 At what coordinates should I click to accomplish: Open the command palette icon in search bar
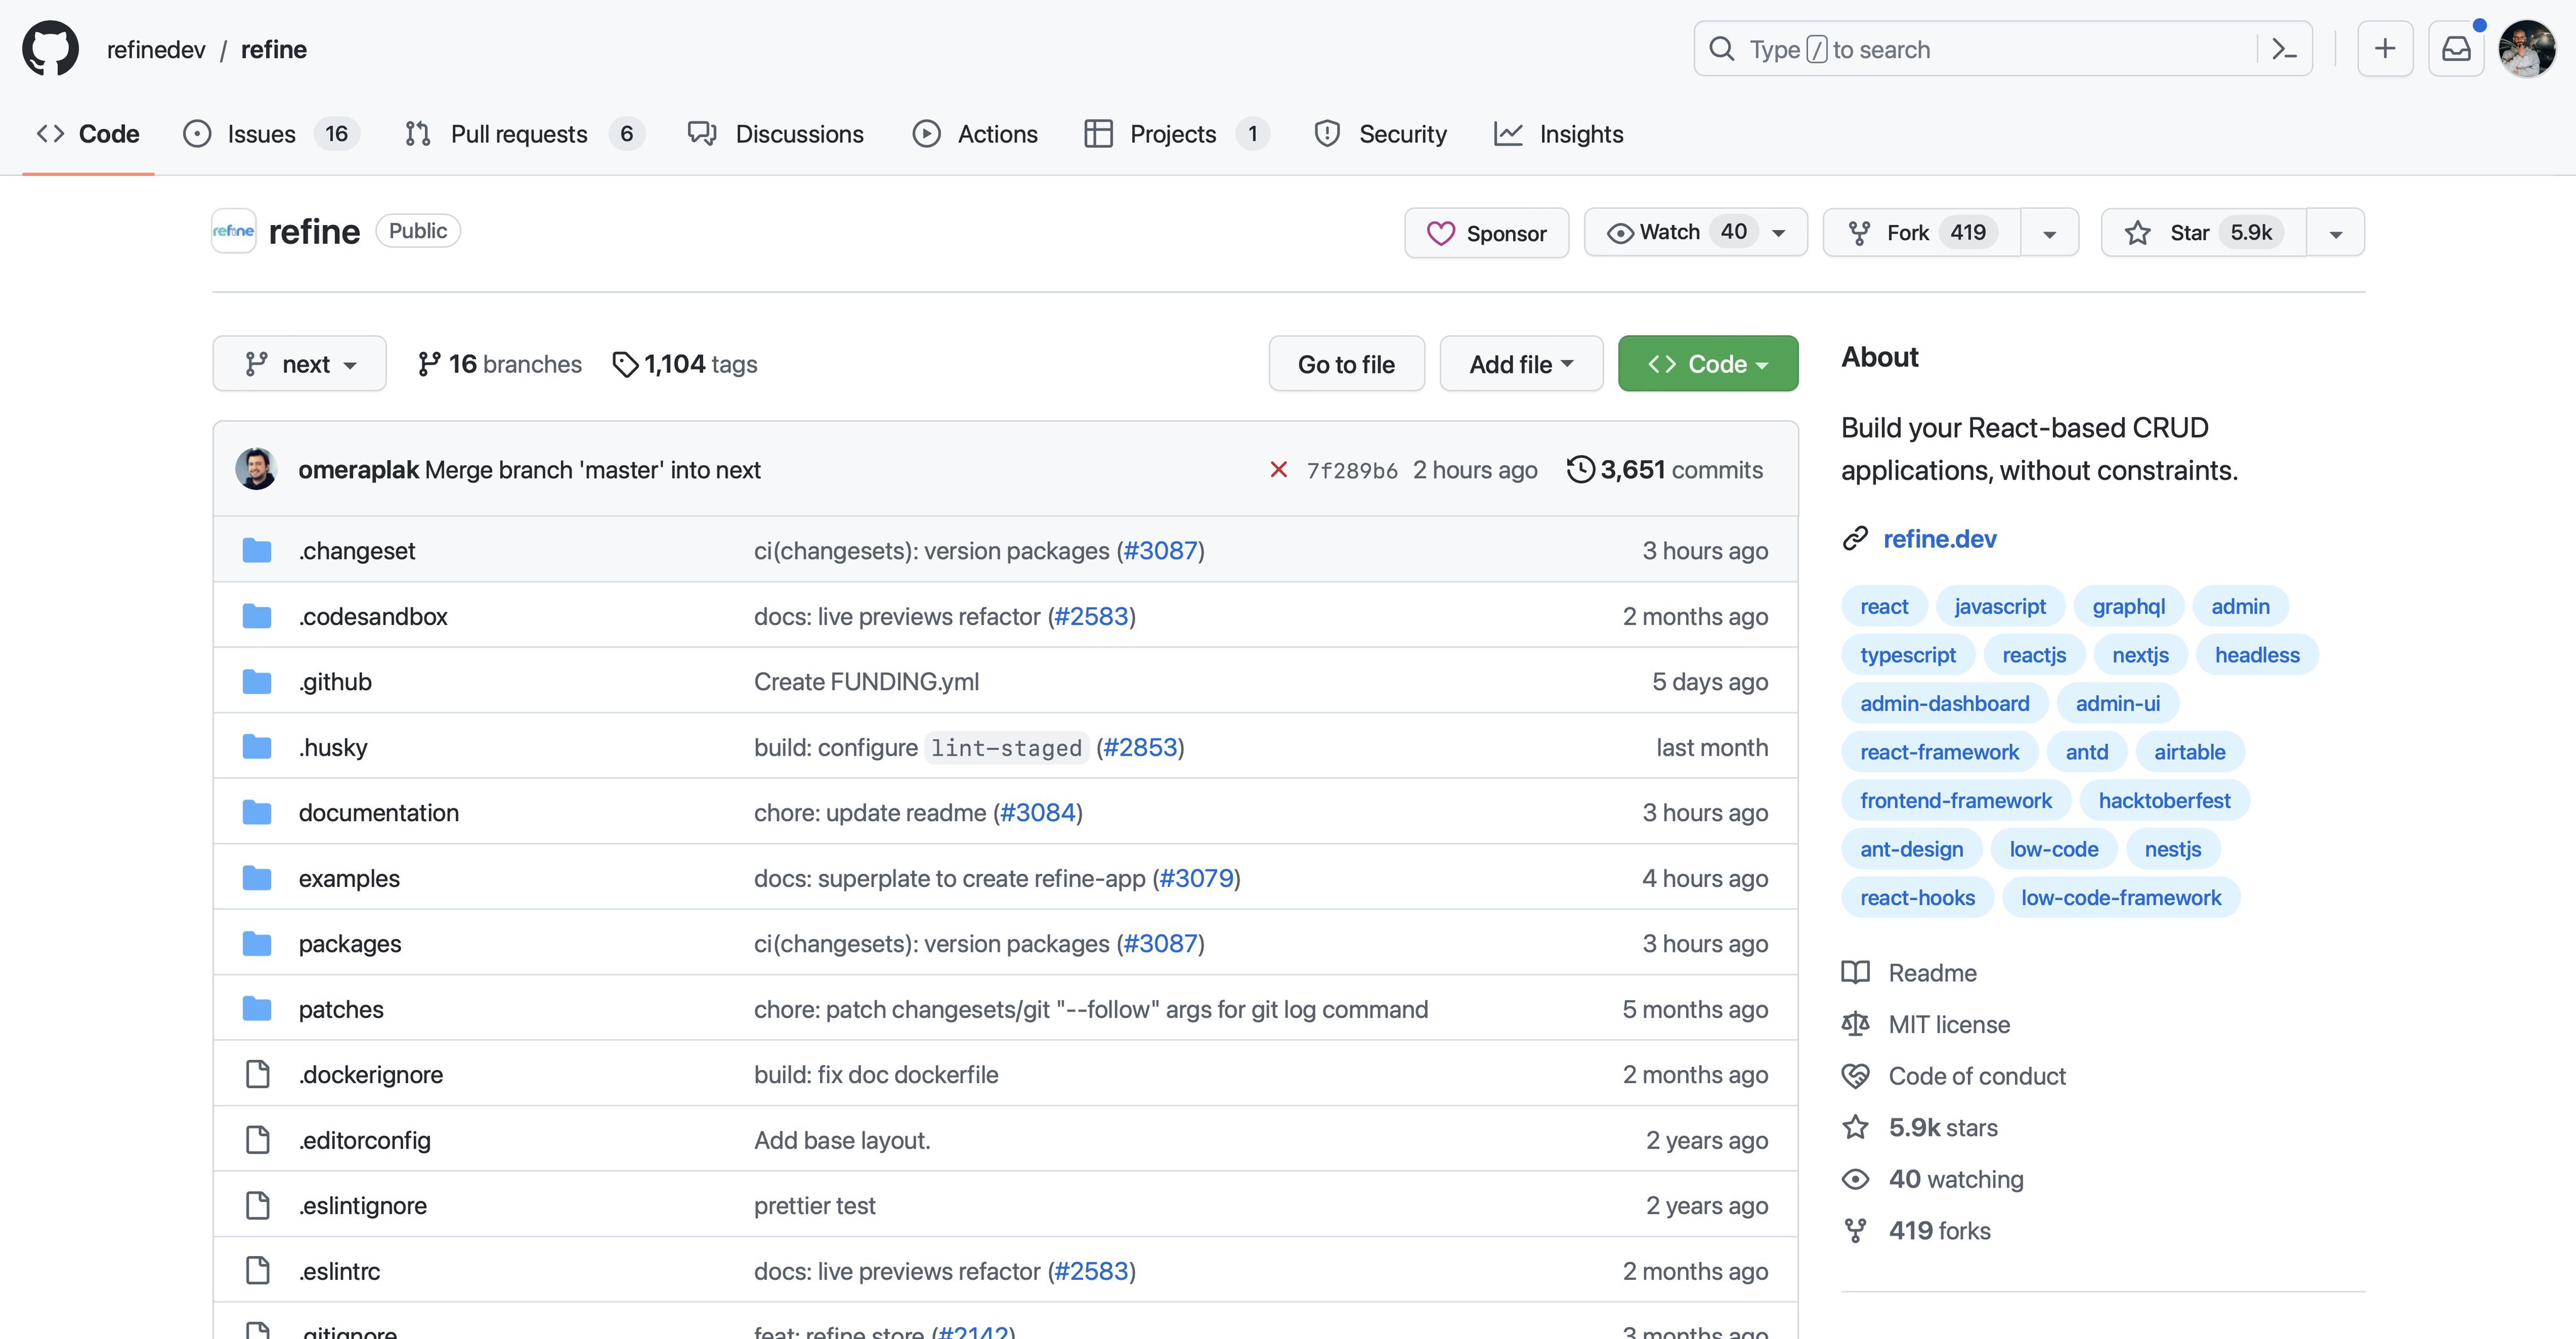pos(2284,49)
